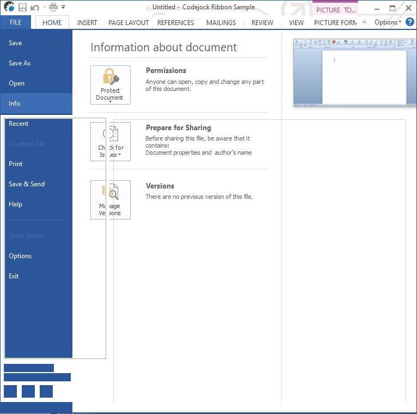Open the Check for Issues dropdown button

click(x=111, y=142)
